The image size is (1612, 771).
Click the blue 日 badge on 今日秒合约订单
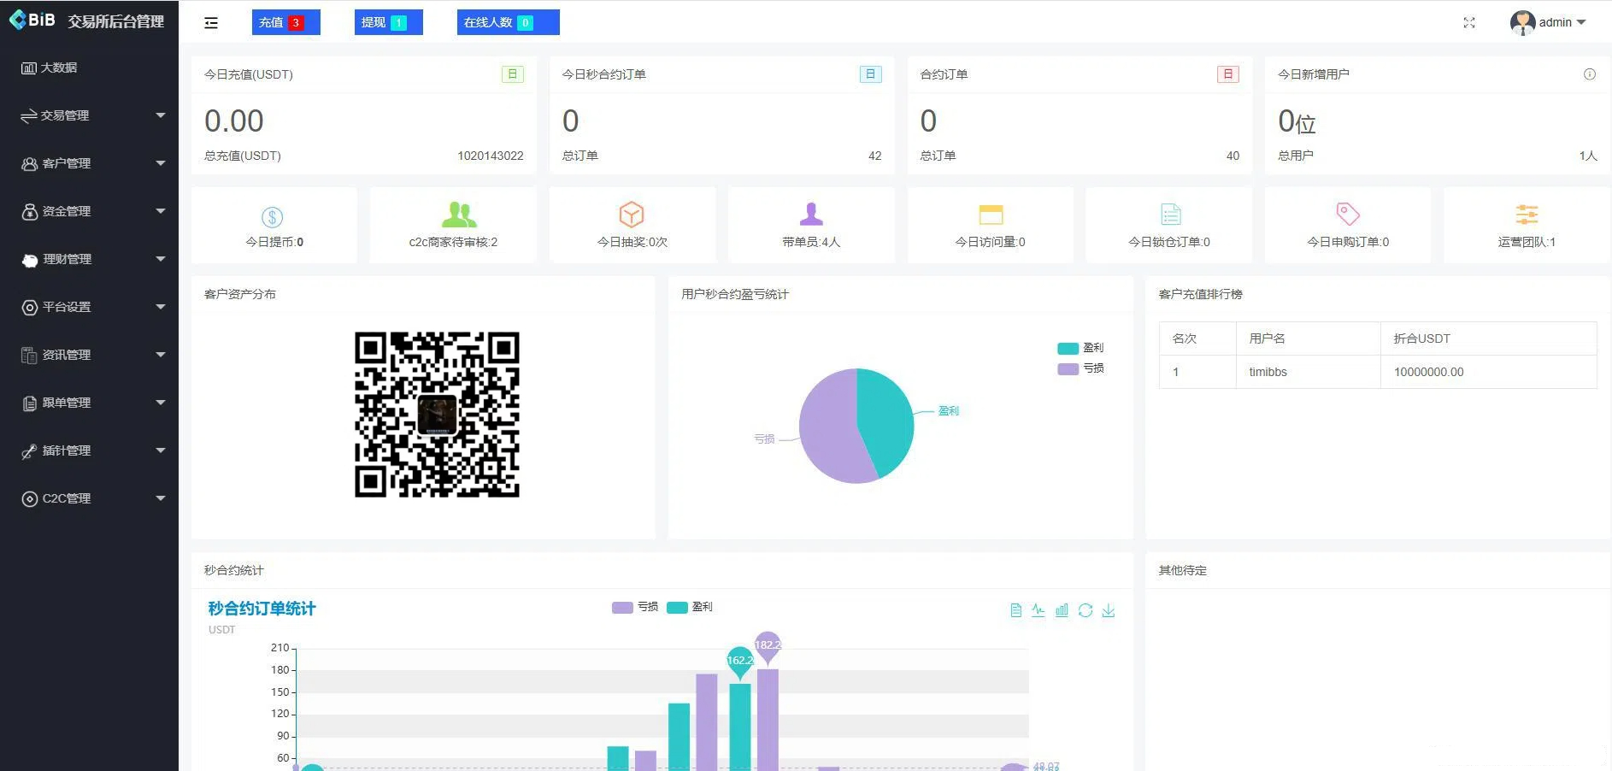tap(870, 74)
